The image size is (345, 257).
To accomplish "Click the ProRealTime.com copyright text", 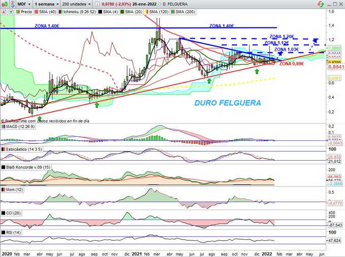I will point(18,121).
